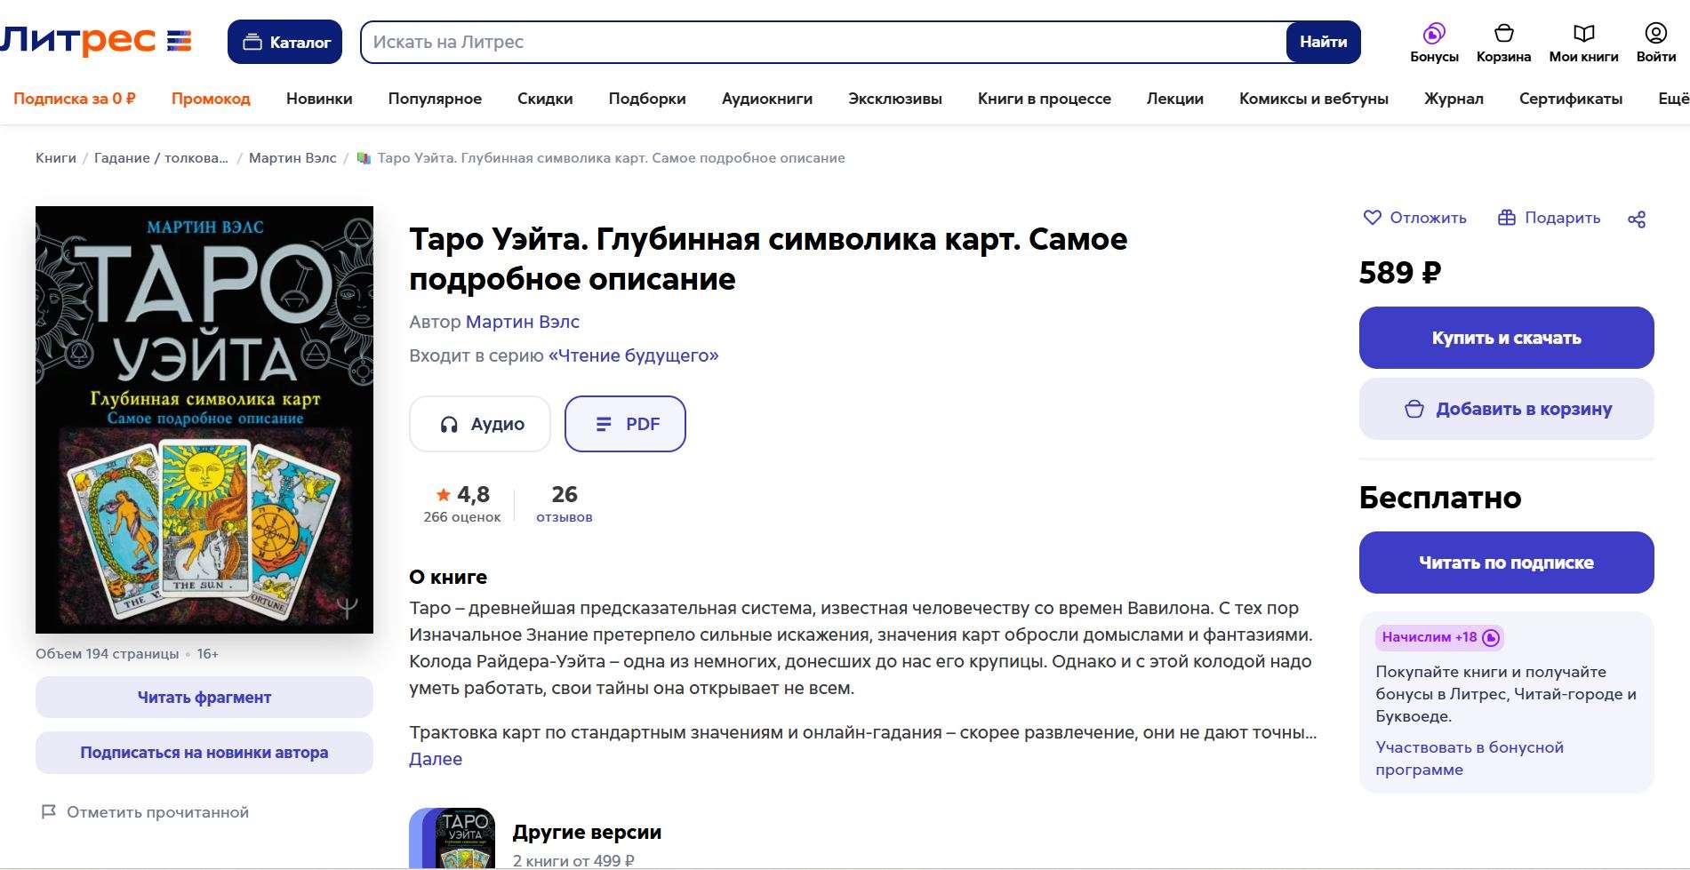1690x870 pixels.
Task: Open Подборки navigation item
Action: (x=647, y=99)
